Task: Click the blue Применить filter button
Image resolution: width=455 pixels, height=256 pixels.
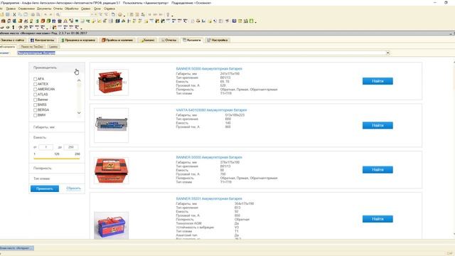Action: pyautogui.click(x=45, y=188)
